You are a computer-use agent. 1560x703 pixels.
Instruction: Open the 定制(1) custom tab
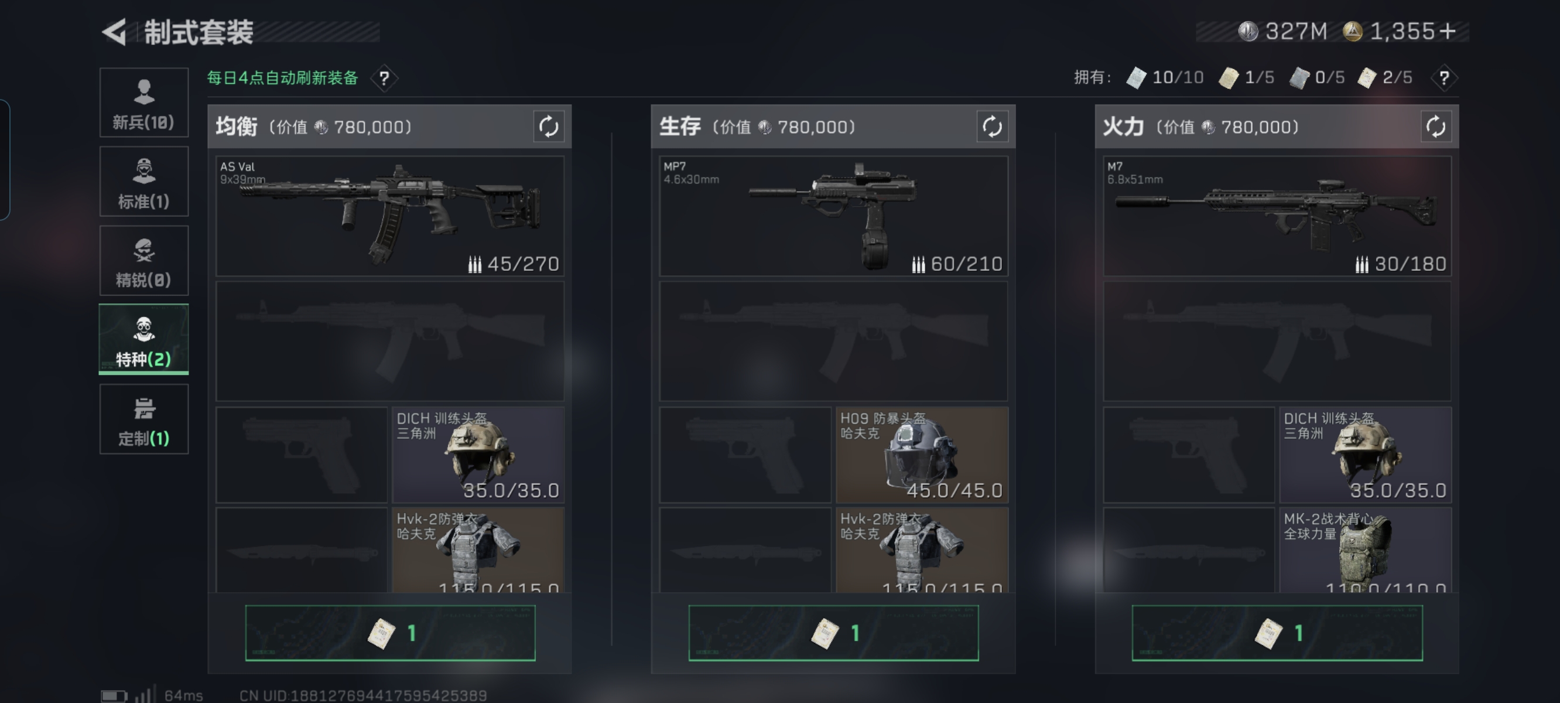pos(144,419)
